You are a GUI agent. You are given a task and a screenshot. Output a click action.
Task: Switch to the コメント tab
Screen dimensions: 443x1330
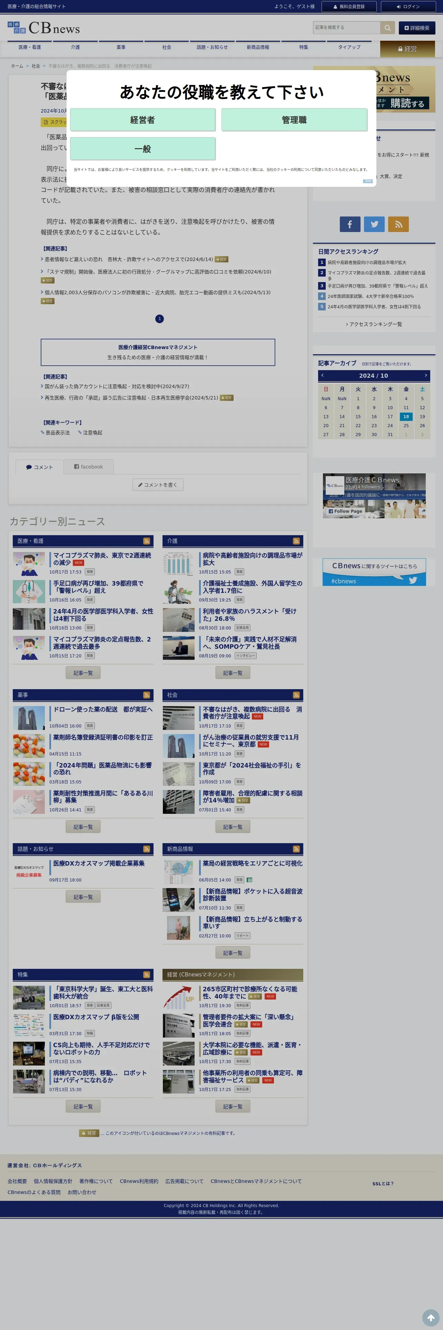39,467
